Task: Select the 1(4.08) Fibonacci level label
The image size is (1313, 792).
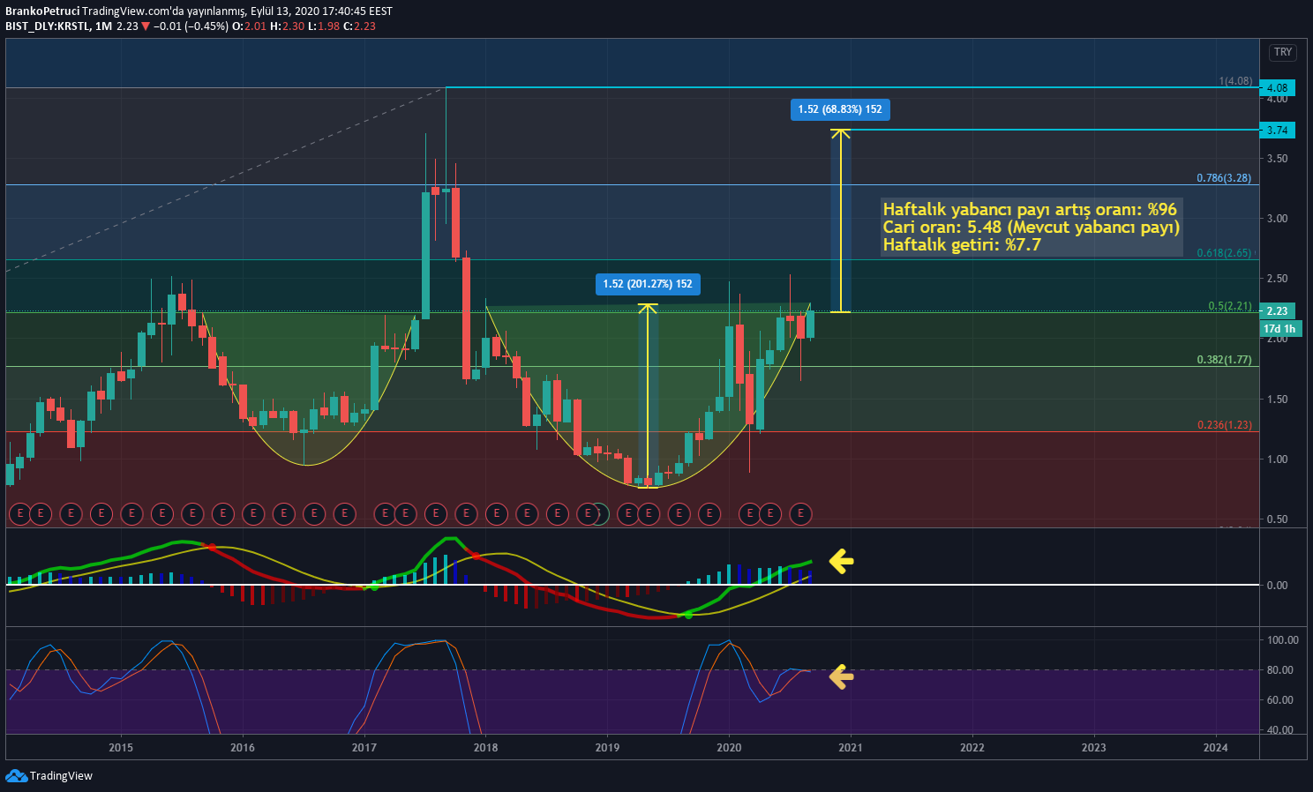Action: (x=1235, y=81)
